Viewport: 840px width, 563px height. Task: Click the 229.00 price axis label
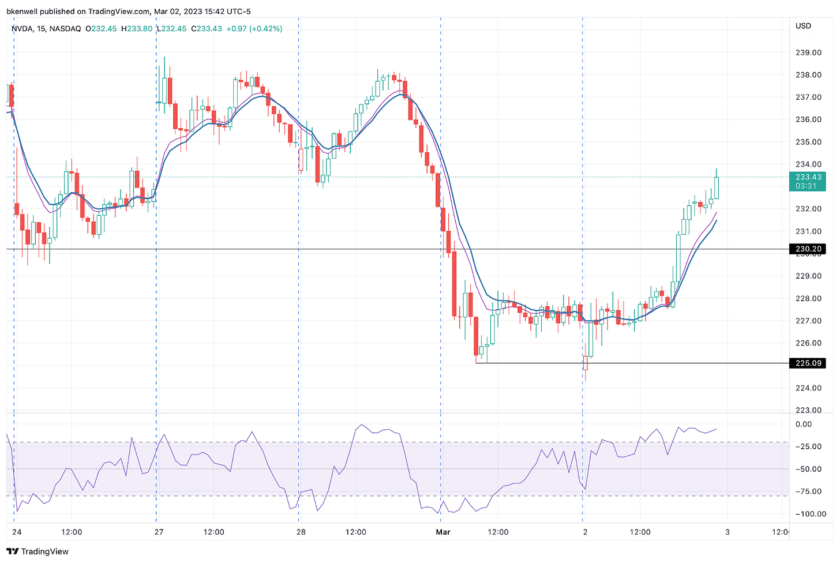808,276
